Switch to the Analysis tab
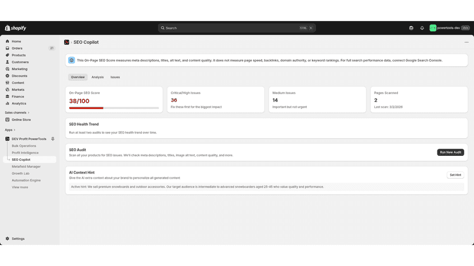The width and height of the screenshot is (474, 266). [x=97, y=77]
